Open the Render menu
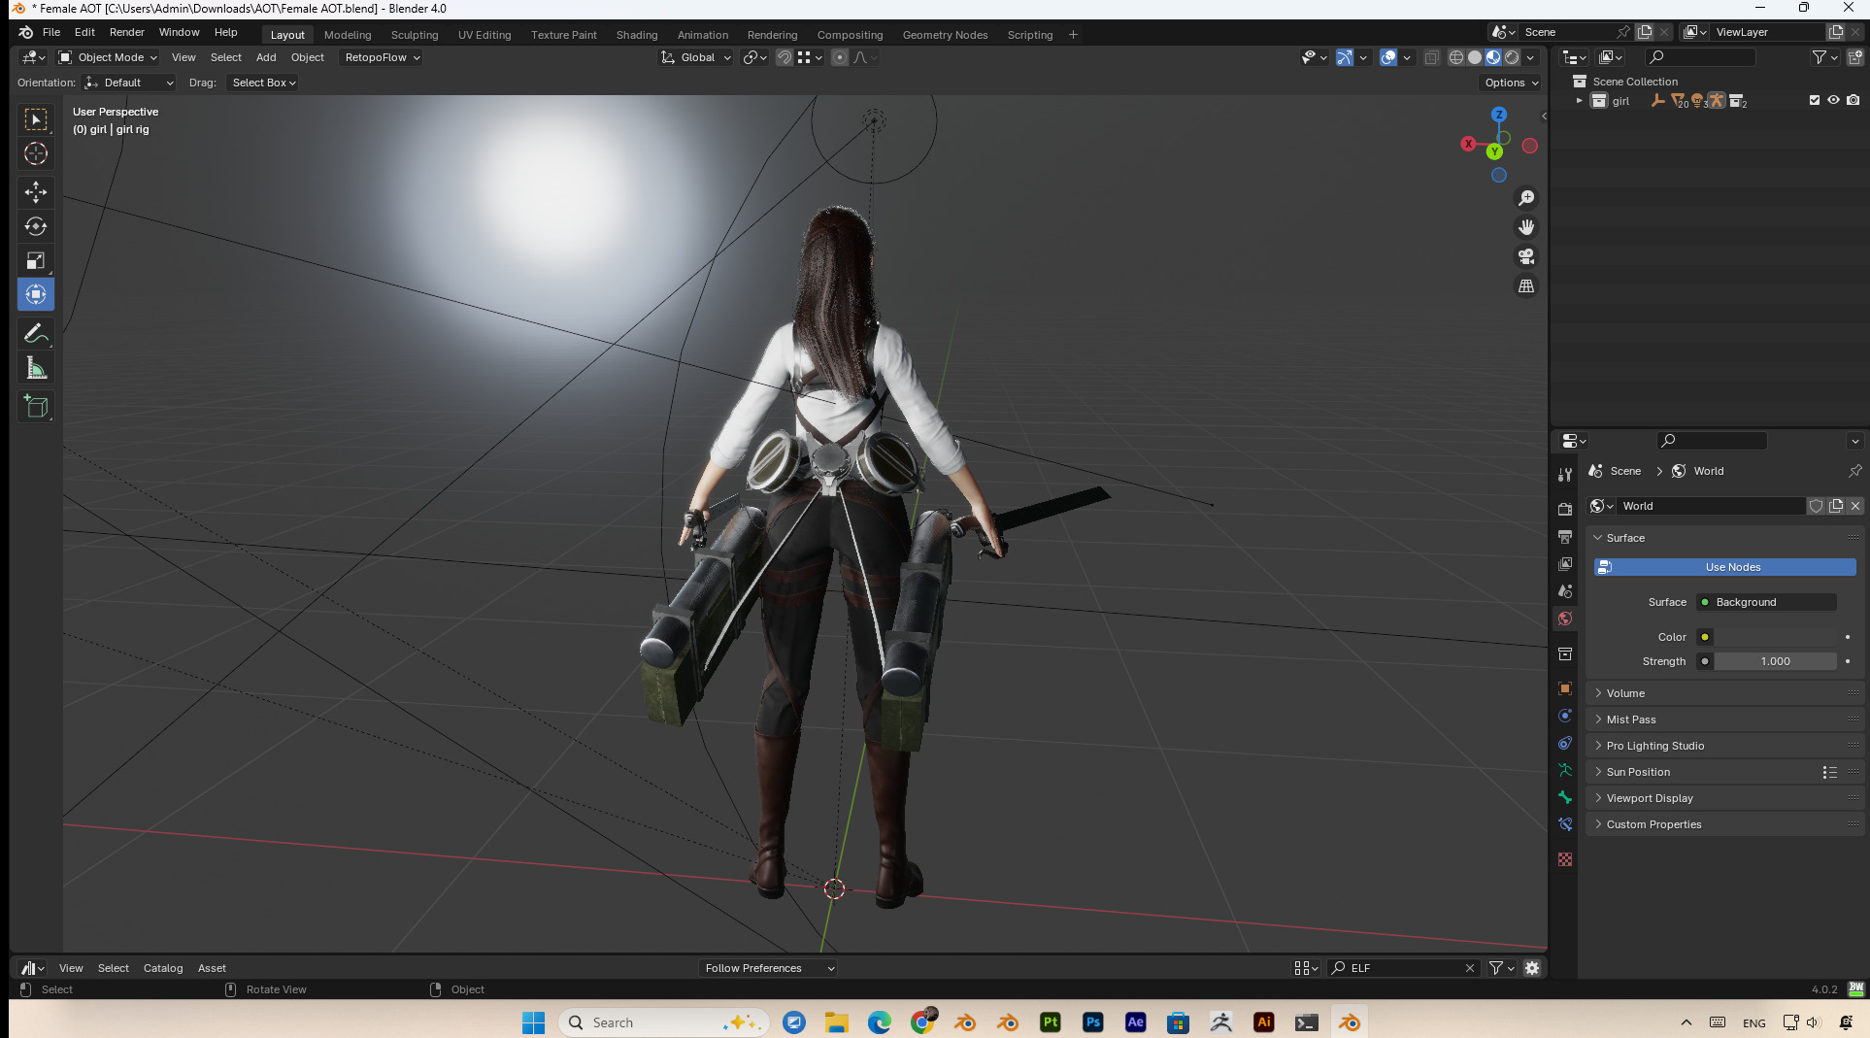1870x1038 pixels. (127, 32)
